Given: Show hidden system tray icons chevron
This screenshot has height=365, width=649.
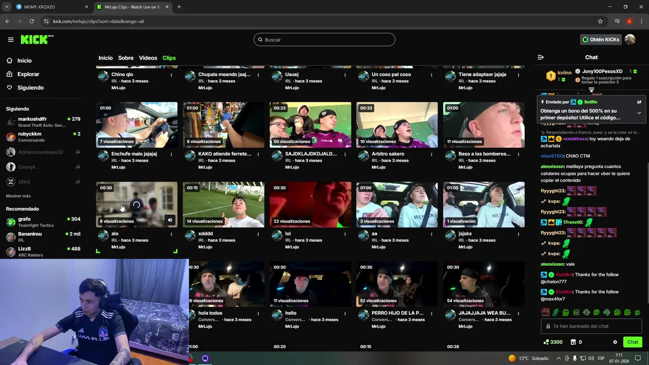Looking at the screenshot, I should [559, 358].
